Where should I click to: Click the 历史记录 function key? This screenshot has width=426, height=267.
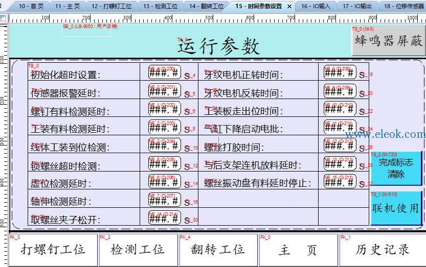pos(383,250)
